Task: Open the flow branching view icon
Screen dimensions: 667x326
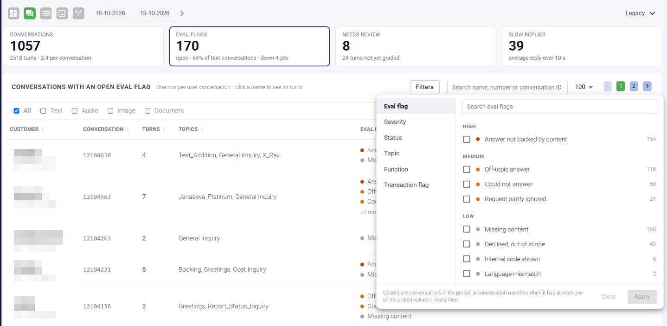Action: [78, 13]
